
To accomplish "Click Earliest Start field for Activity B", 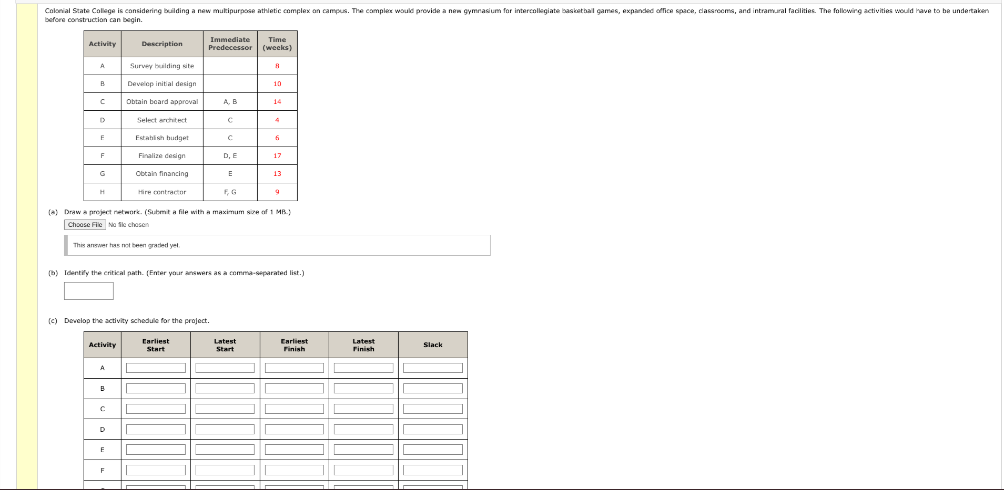I will (155, 388).
